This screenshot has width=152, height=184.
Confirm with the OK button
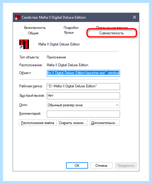click(77, 165)
